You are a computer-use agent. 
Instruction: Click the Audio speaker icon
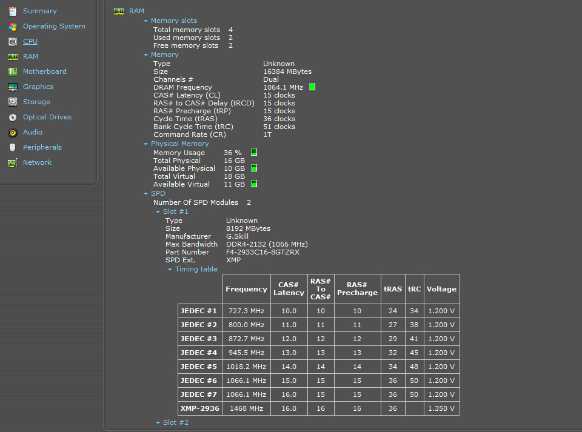pos(12,132)
